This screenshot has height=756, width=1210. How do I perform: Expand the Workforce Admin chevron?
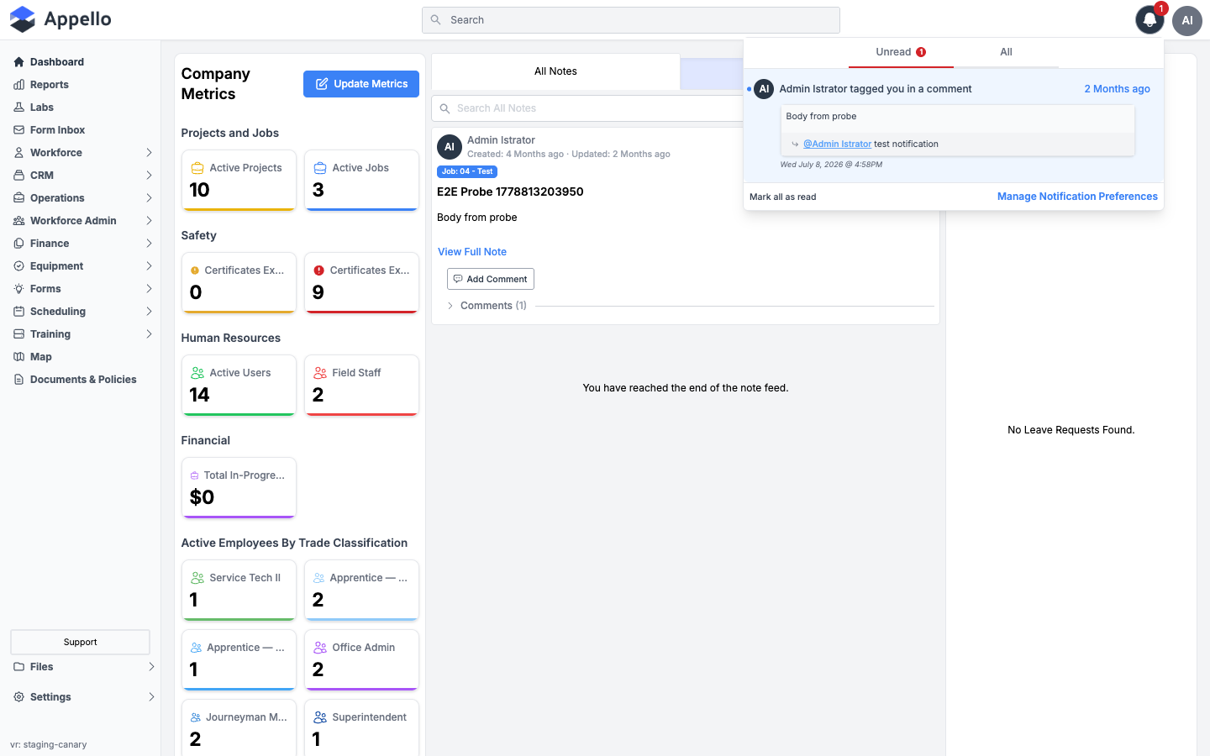(x=149, y=221)
